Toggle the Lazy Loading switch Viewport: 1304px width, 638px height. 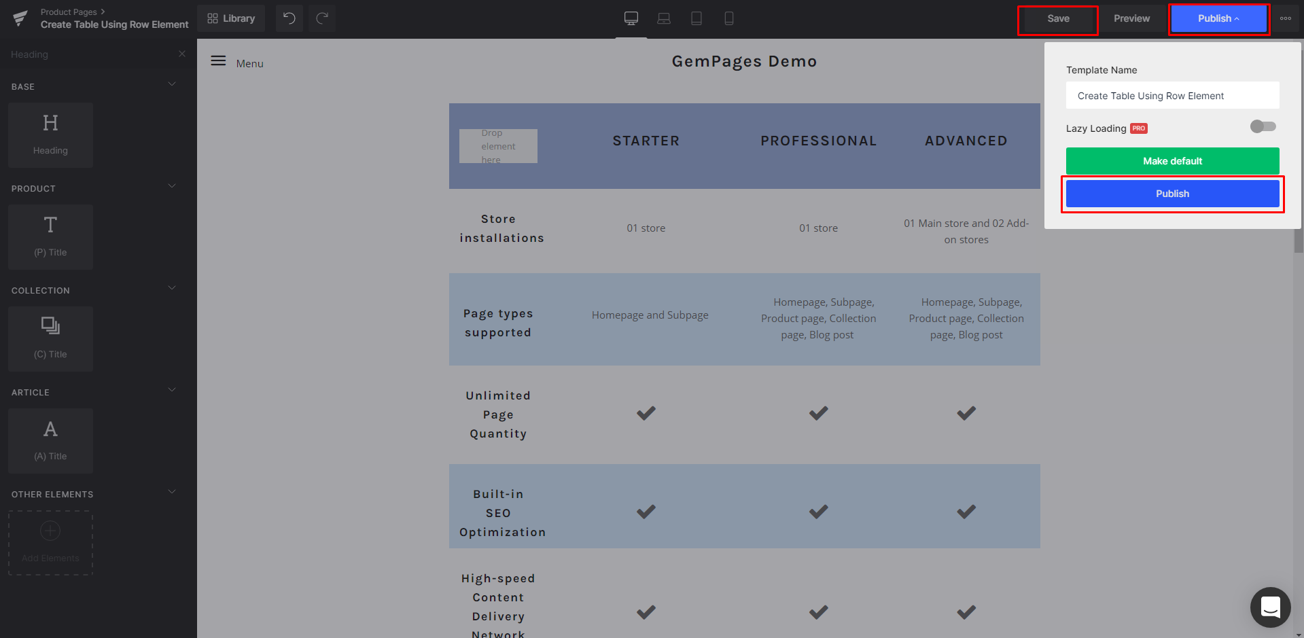click(x=1263, y=126)
